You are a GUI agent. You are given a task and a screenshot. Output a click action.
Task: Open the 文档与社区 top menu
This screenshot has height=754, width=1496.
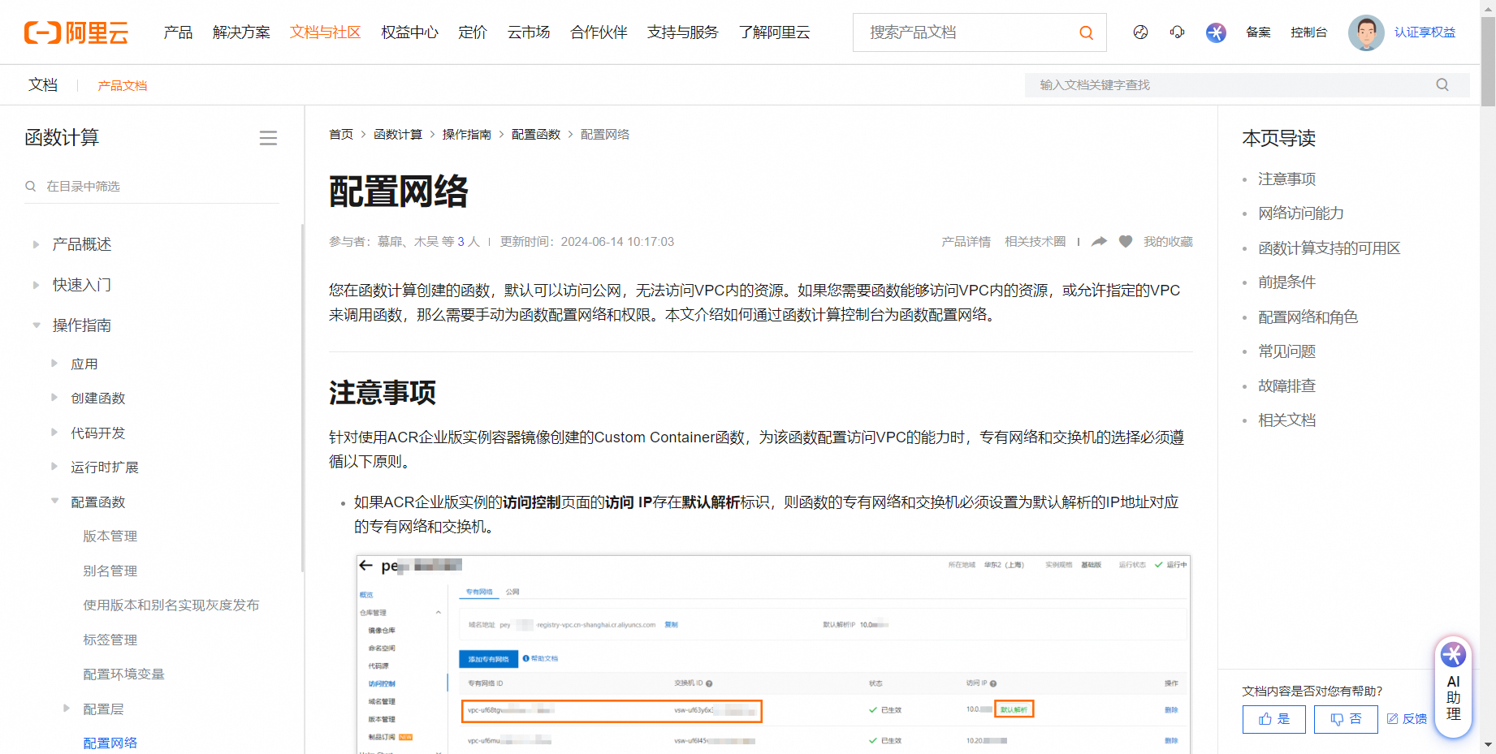[325, 32]
